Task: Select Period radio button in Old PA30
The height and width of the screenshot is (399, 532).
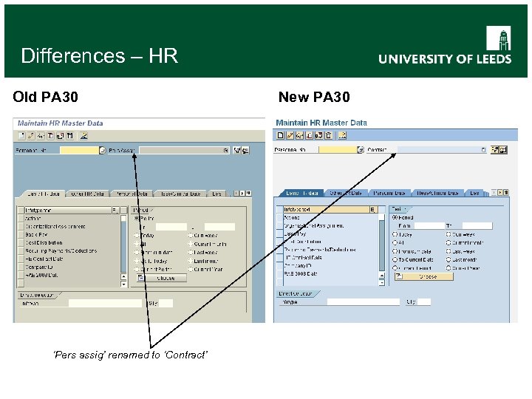Action: tap(137, 218)
